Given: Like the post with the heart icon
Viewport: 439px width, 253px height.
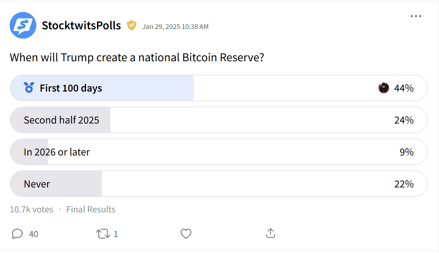Looking at the screenshot, I should point(186,234).
